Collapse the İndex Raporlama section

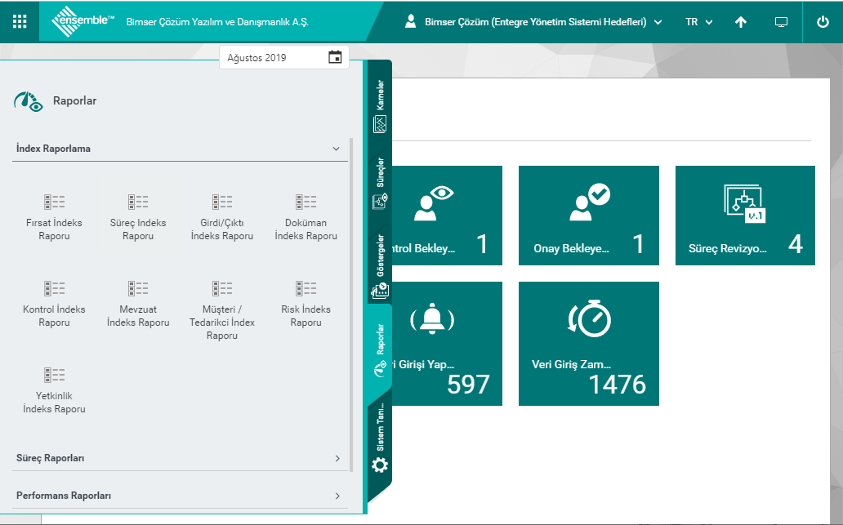click(335, 149)
